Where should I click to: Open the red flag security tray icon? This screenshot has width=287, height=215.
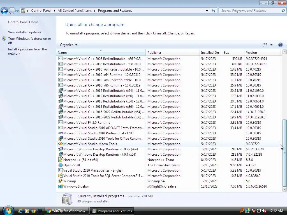(253, 211)
